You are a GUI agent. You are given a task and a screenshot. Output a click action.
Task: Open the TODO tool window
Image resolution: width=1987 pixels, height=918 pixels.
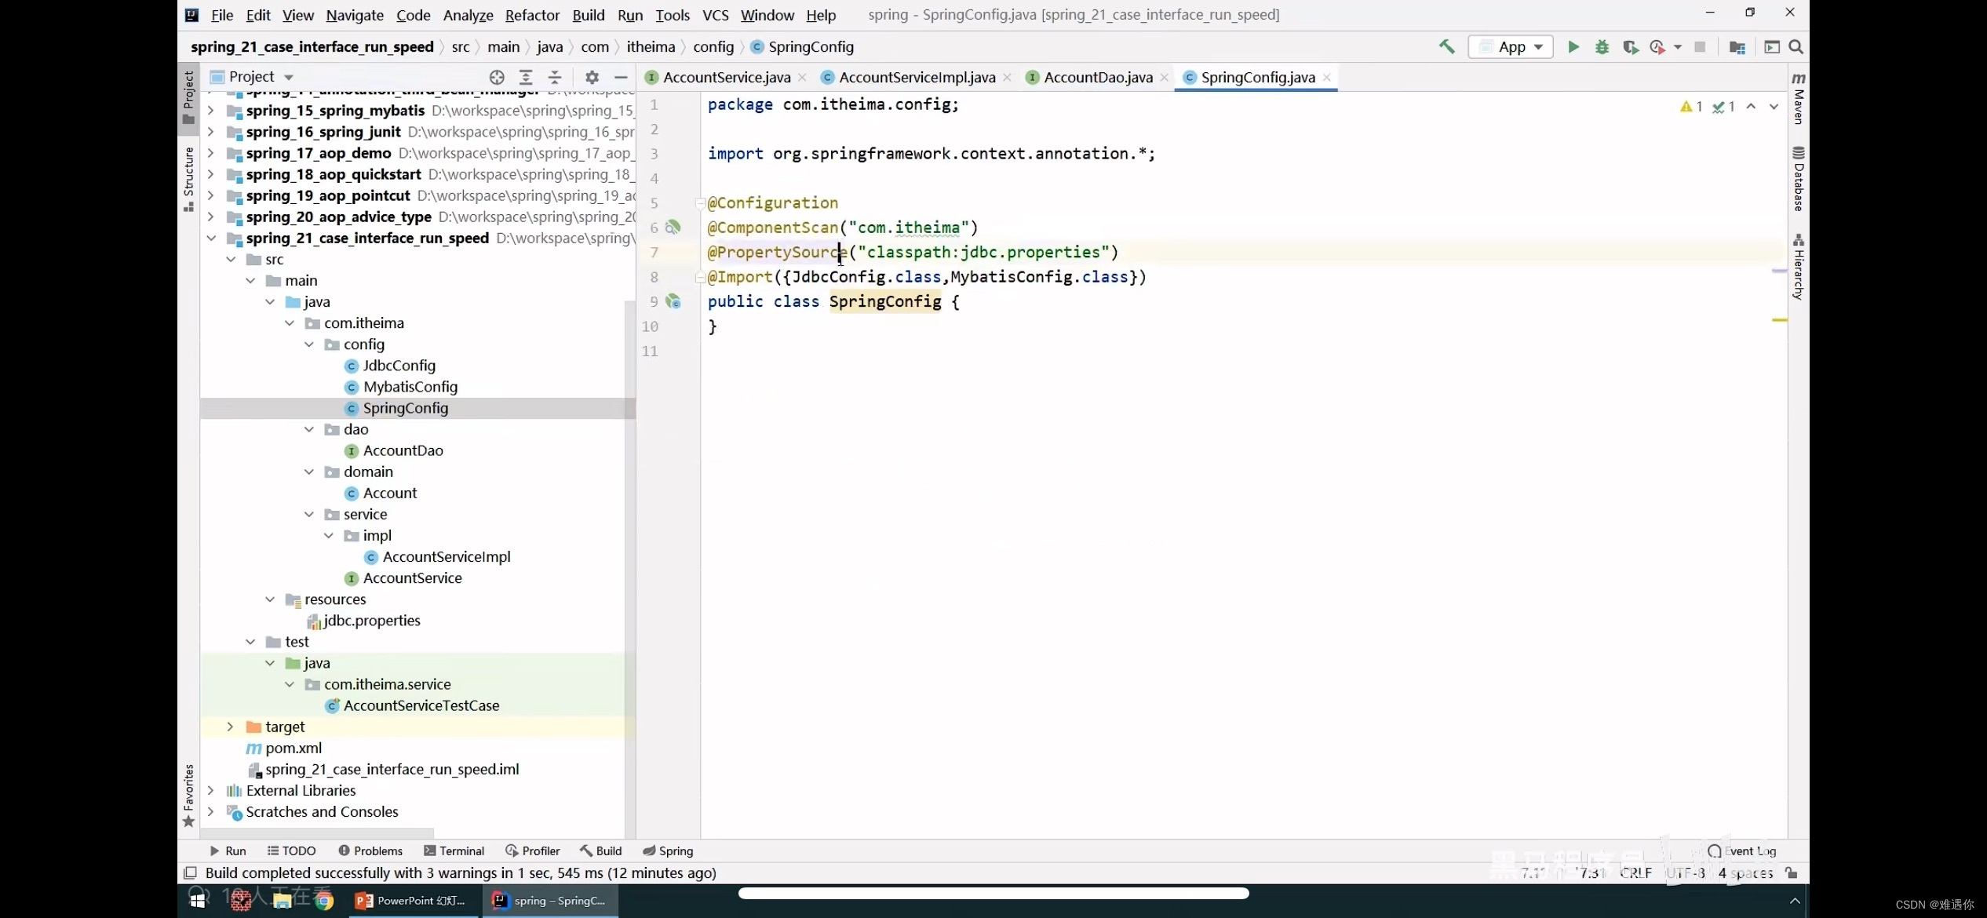tap(291, 851)
